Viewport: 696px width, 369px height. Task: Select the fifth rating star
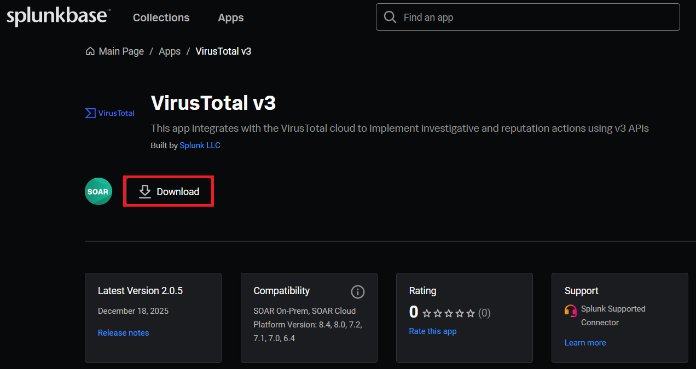(x=471, y=313)
